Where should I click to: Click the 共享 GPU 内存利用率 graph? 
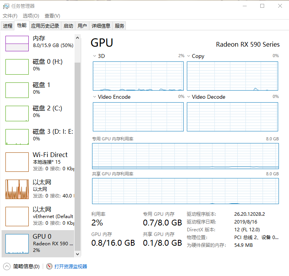185,191
